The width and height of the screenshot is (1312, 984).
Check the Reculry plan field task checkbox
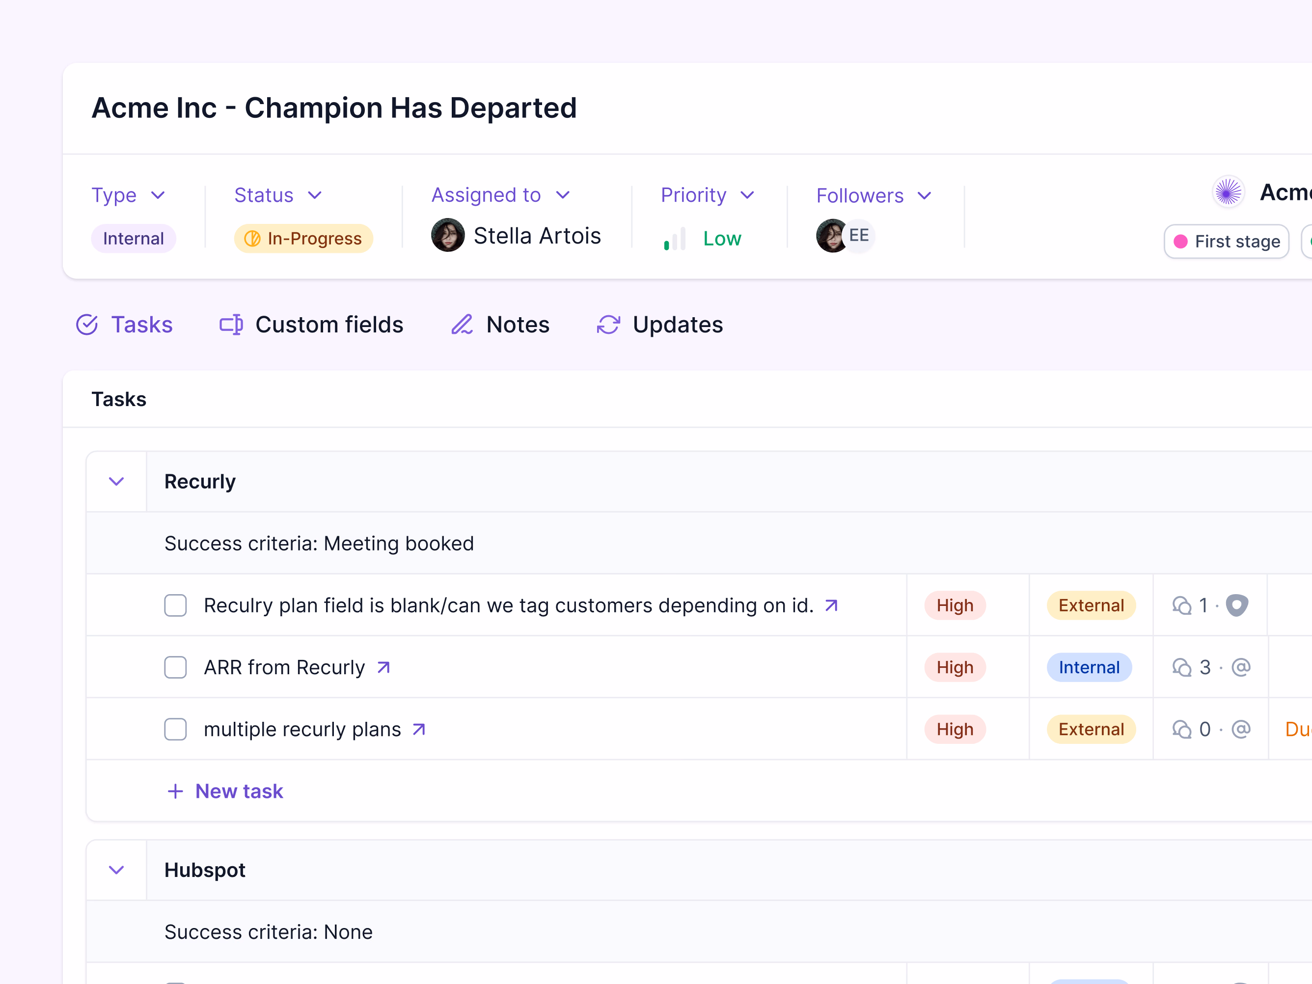(176, 605)
